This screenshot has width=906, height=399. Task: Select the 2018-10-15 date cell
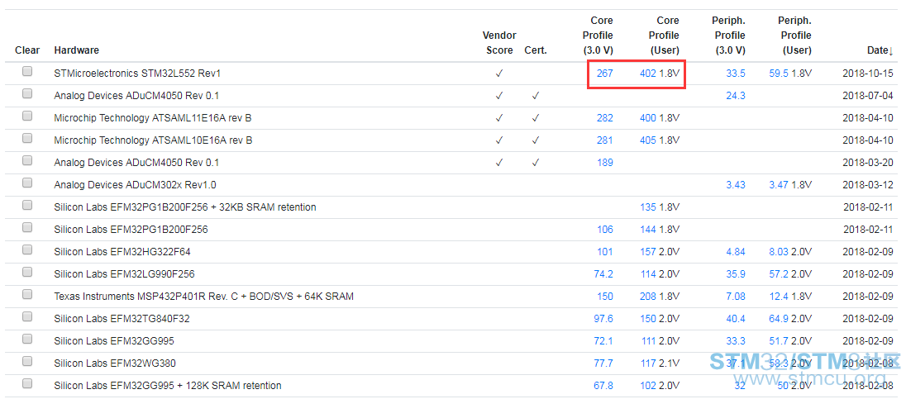pos(868,74)
